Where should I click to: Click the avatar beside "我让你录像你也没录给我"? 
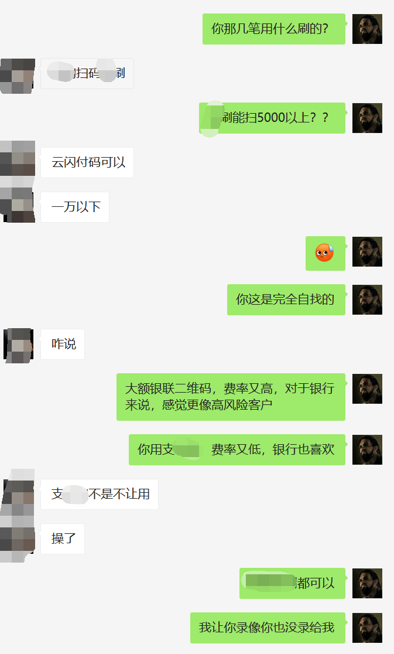point(367,628)
